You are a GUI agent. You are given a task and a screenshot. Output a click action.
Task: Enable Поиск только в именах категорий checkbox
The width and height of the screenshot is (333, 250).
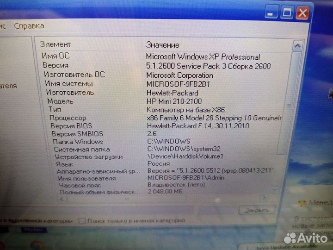82,221
